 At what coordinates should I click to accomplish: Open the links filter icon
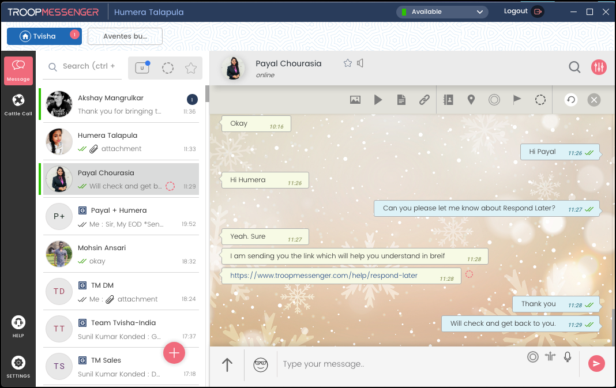[425, 100]
